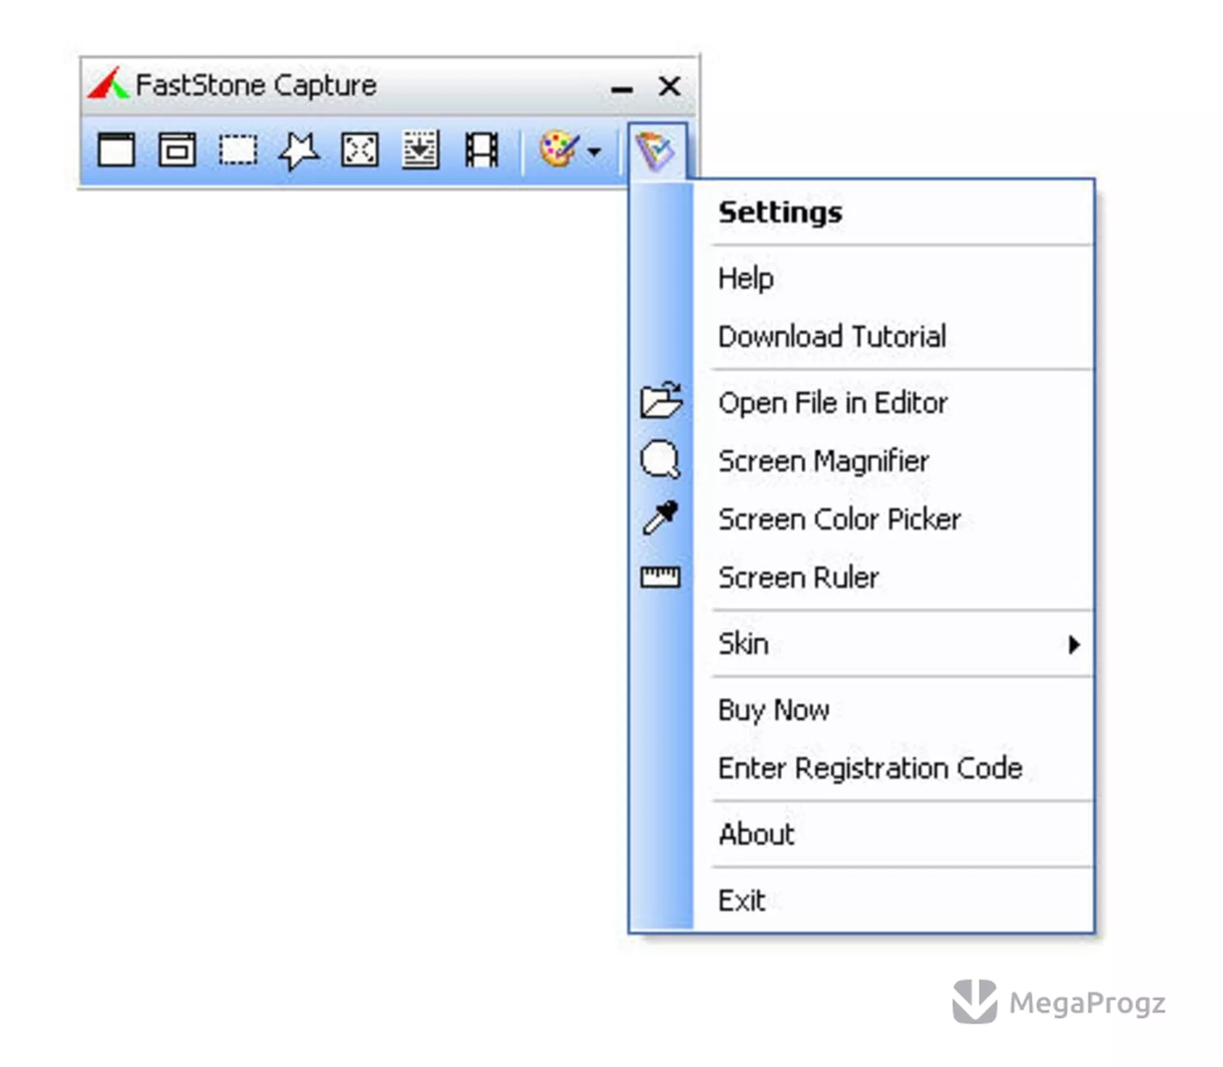Minimize the FastStone Capture panel
This screenshot has height=1067, width=1223.
(x=622, y=89)
